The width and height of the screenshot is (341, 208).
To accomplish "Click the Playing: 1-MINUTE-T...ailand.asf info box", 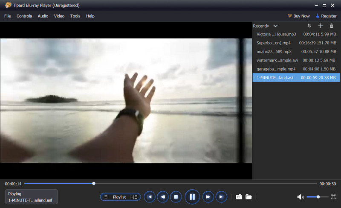I will tap(31, 196).
